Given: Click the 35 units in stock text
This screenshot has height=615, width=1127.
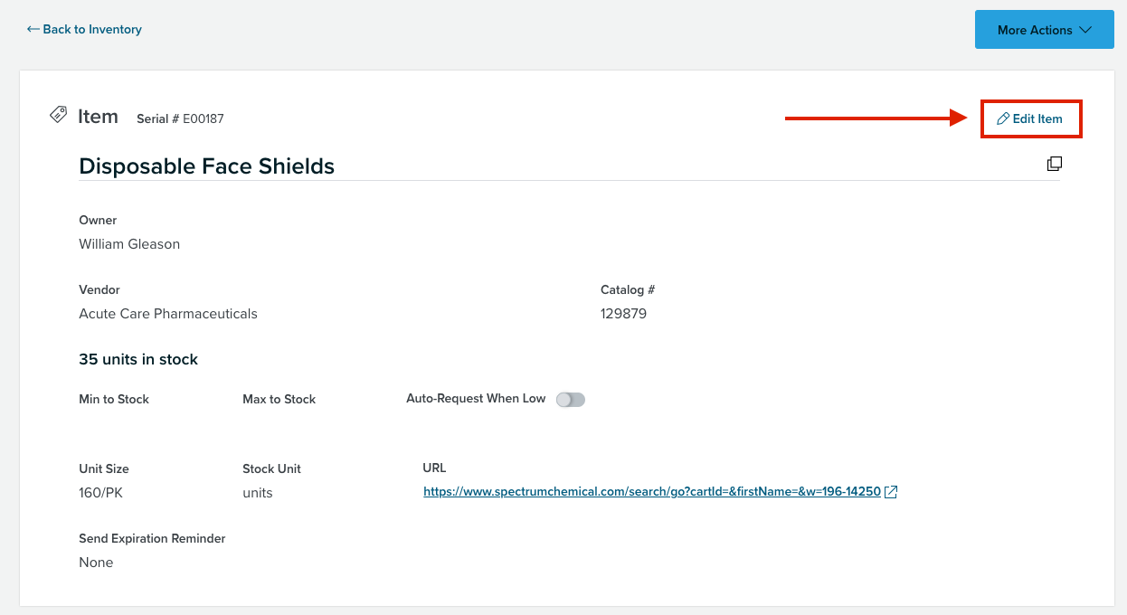Looking at the screenshot, I should pyautogui.click(x=138, y=359).
